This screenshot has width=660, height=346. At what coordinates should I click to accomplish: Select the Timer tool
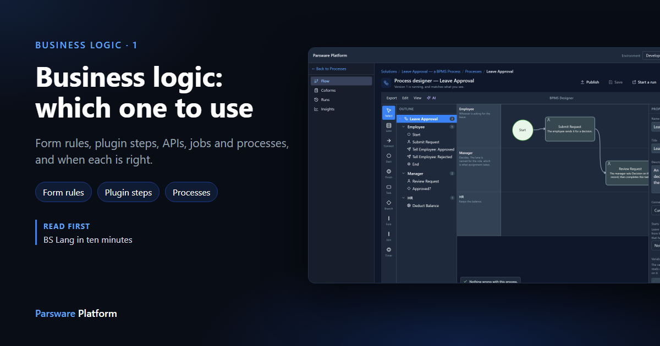(389, 252)
